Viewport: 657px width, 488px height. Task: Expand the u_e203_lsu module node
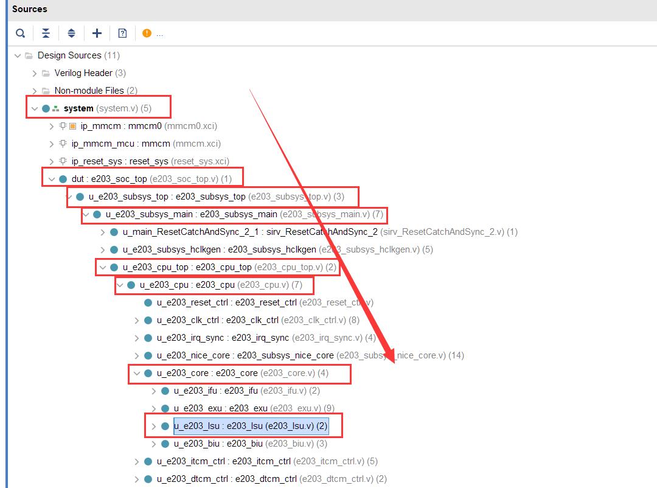tap(154, 427)
